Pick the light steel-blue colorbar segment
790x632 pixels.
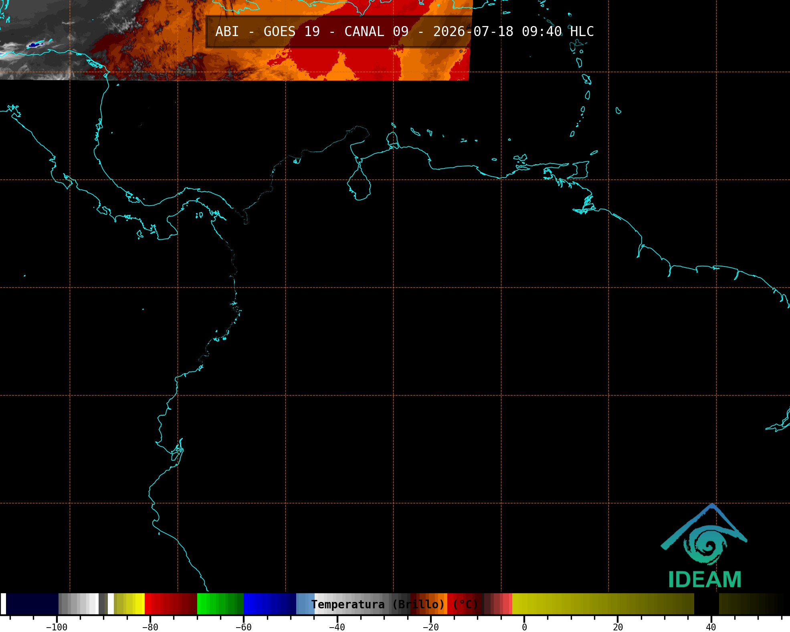305,604
